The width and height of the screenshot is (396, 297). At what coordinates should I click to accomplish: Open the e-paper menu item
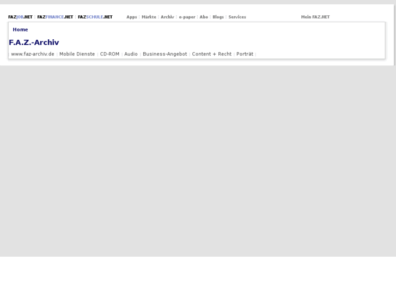click(187, 17)
